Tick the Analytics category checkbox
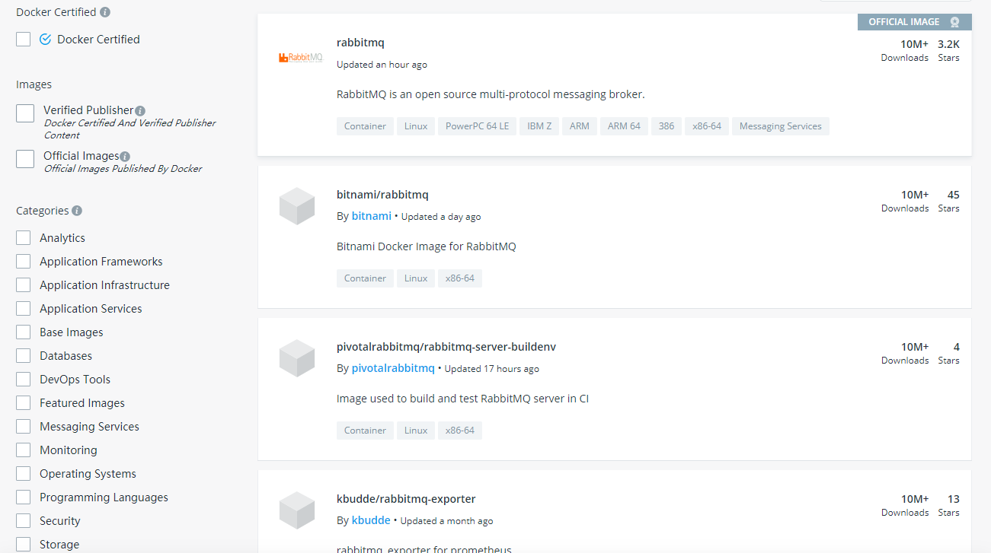The width and height of the screenshot is (991, 553). point(24,238)
